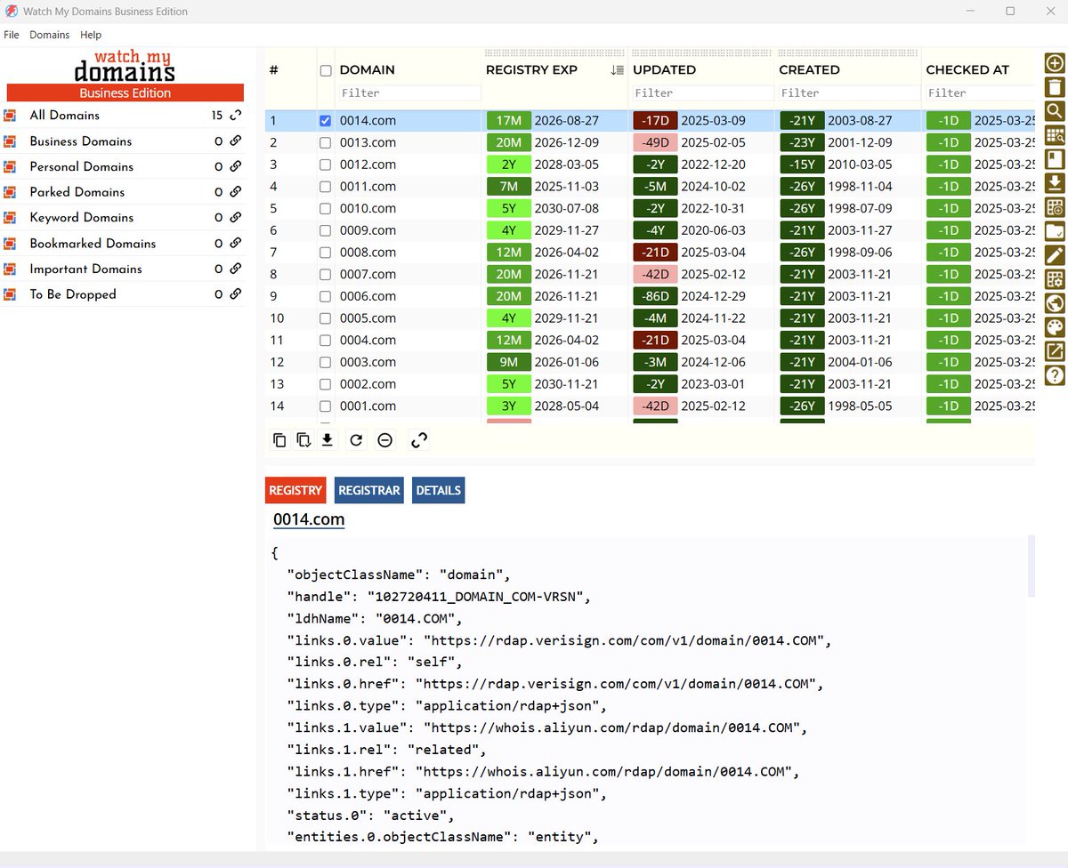Open the color palette theme icon
Screen dimensions: 1068x868
1055,327
